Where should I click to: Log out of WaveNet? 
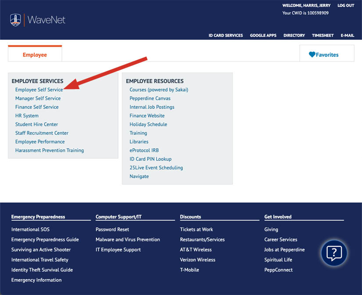click(x=346, y=6)
